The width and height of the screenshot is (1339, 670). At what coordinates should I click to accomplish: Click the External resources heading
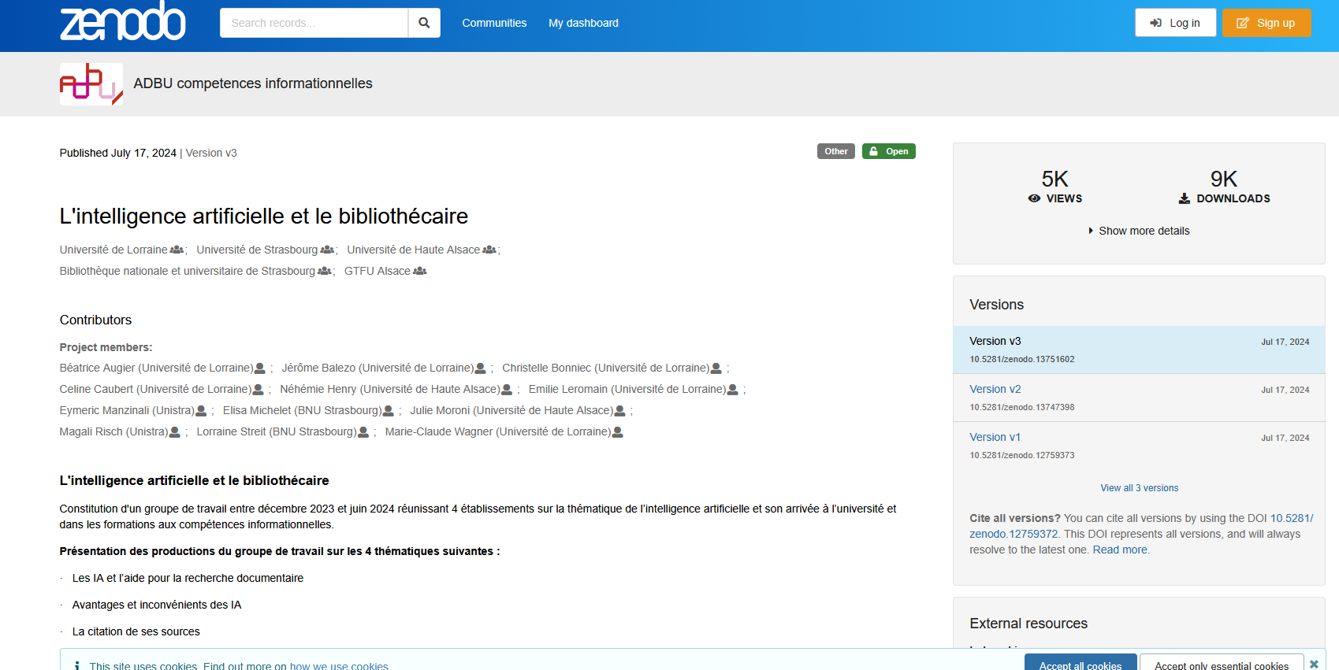coord(1028,624)
